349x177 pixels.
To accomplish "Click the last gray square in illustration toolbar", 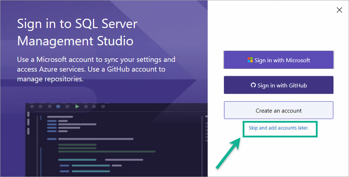I will (103, 106).
